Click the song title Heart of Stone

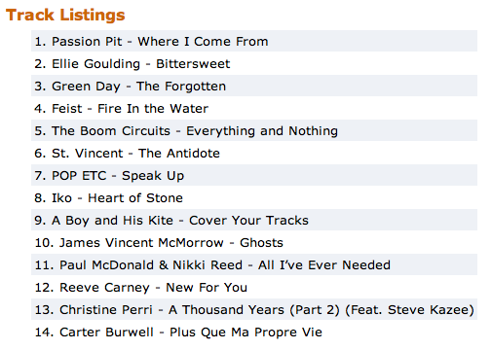click(135, 197)
